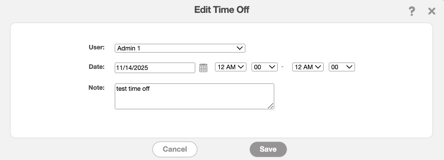Click the date field showing 11/14/2025
Screen dimensions: 444x160
click(x=154, y=68)
